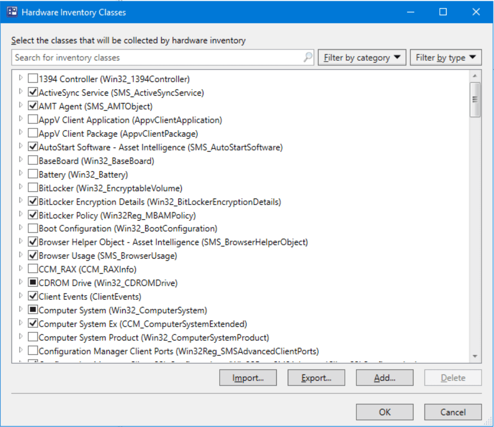The height and width of the screenshot is (427, 494).
Task: Select Computer System Ex row text
Action: [143, 324]
